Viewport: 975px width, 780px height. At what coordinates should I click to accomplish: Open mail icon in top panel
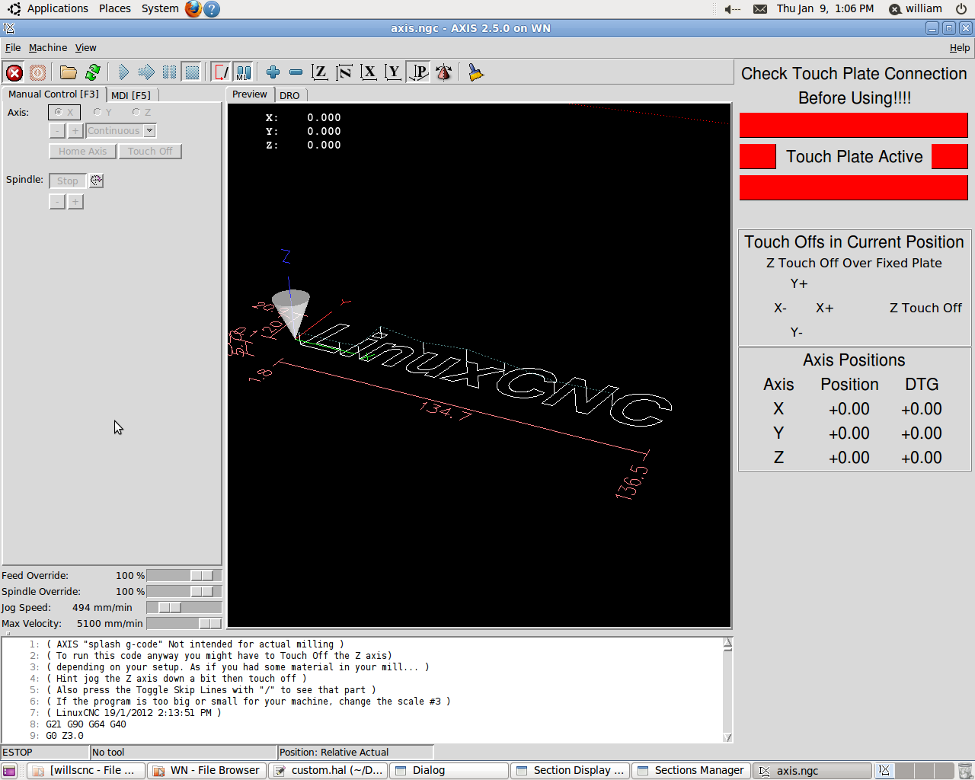tap(760, 9)
